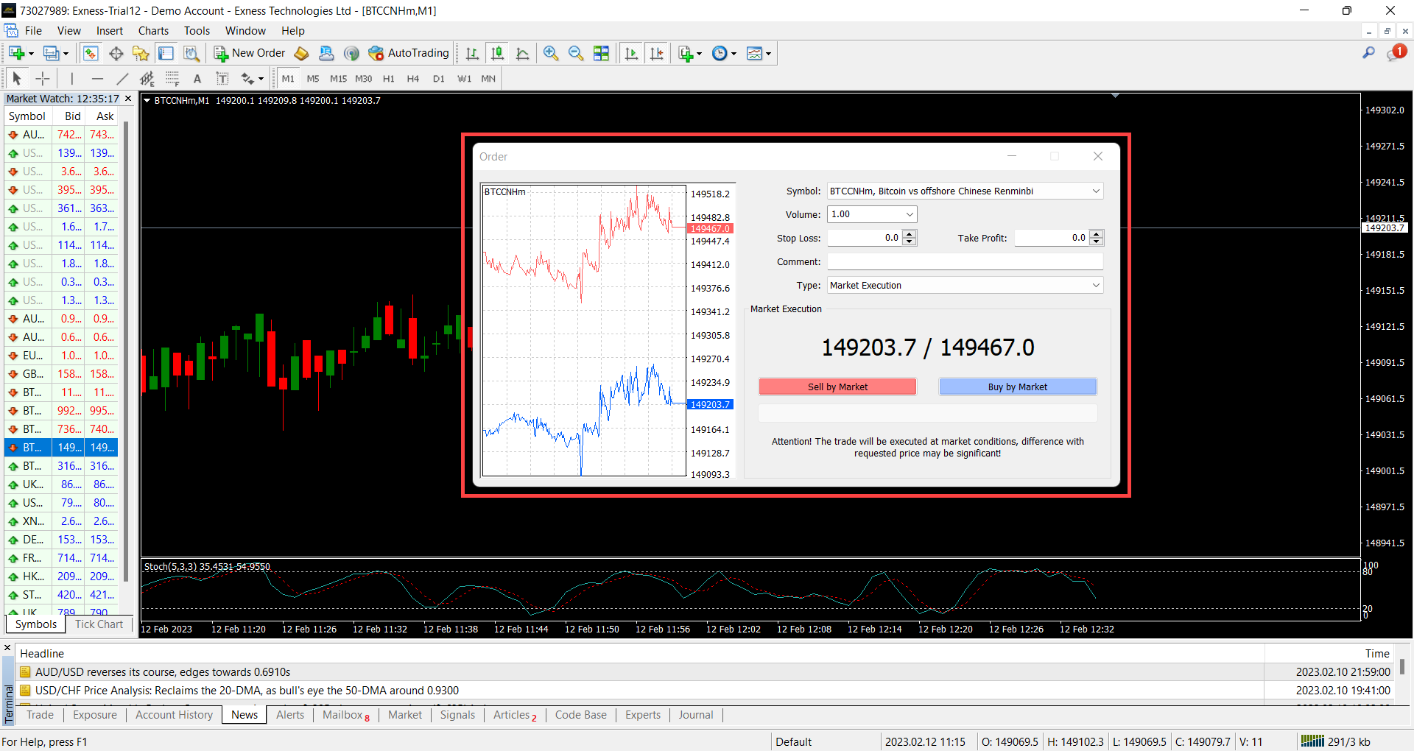Open the Tools menu

coord(197,31)
